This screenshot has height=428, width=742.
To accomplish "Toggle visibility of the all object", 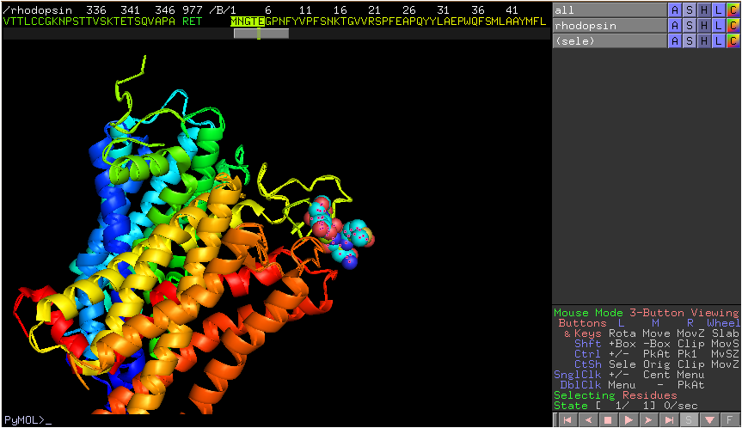I will (610, 10).
